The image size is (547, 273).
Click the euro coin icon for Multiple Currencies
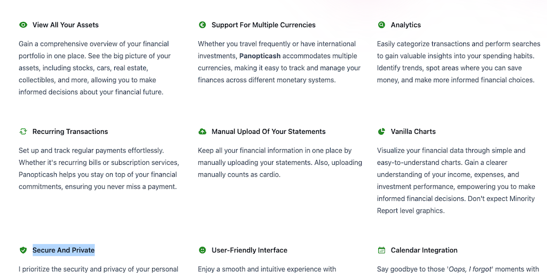tap(202, 25)
